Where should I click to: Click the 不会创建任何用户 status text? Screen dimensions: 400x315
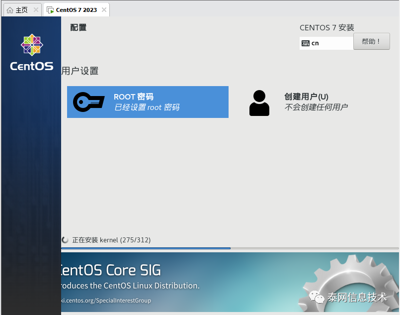click(x=316, y=107)
